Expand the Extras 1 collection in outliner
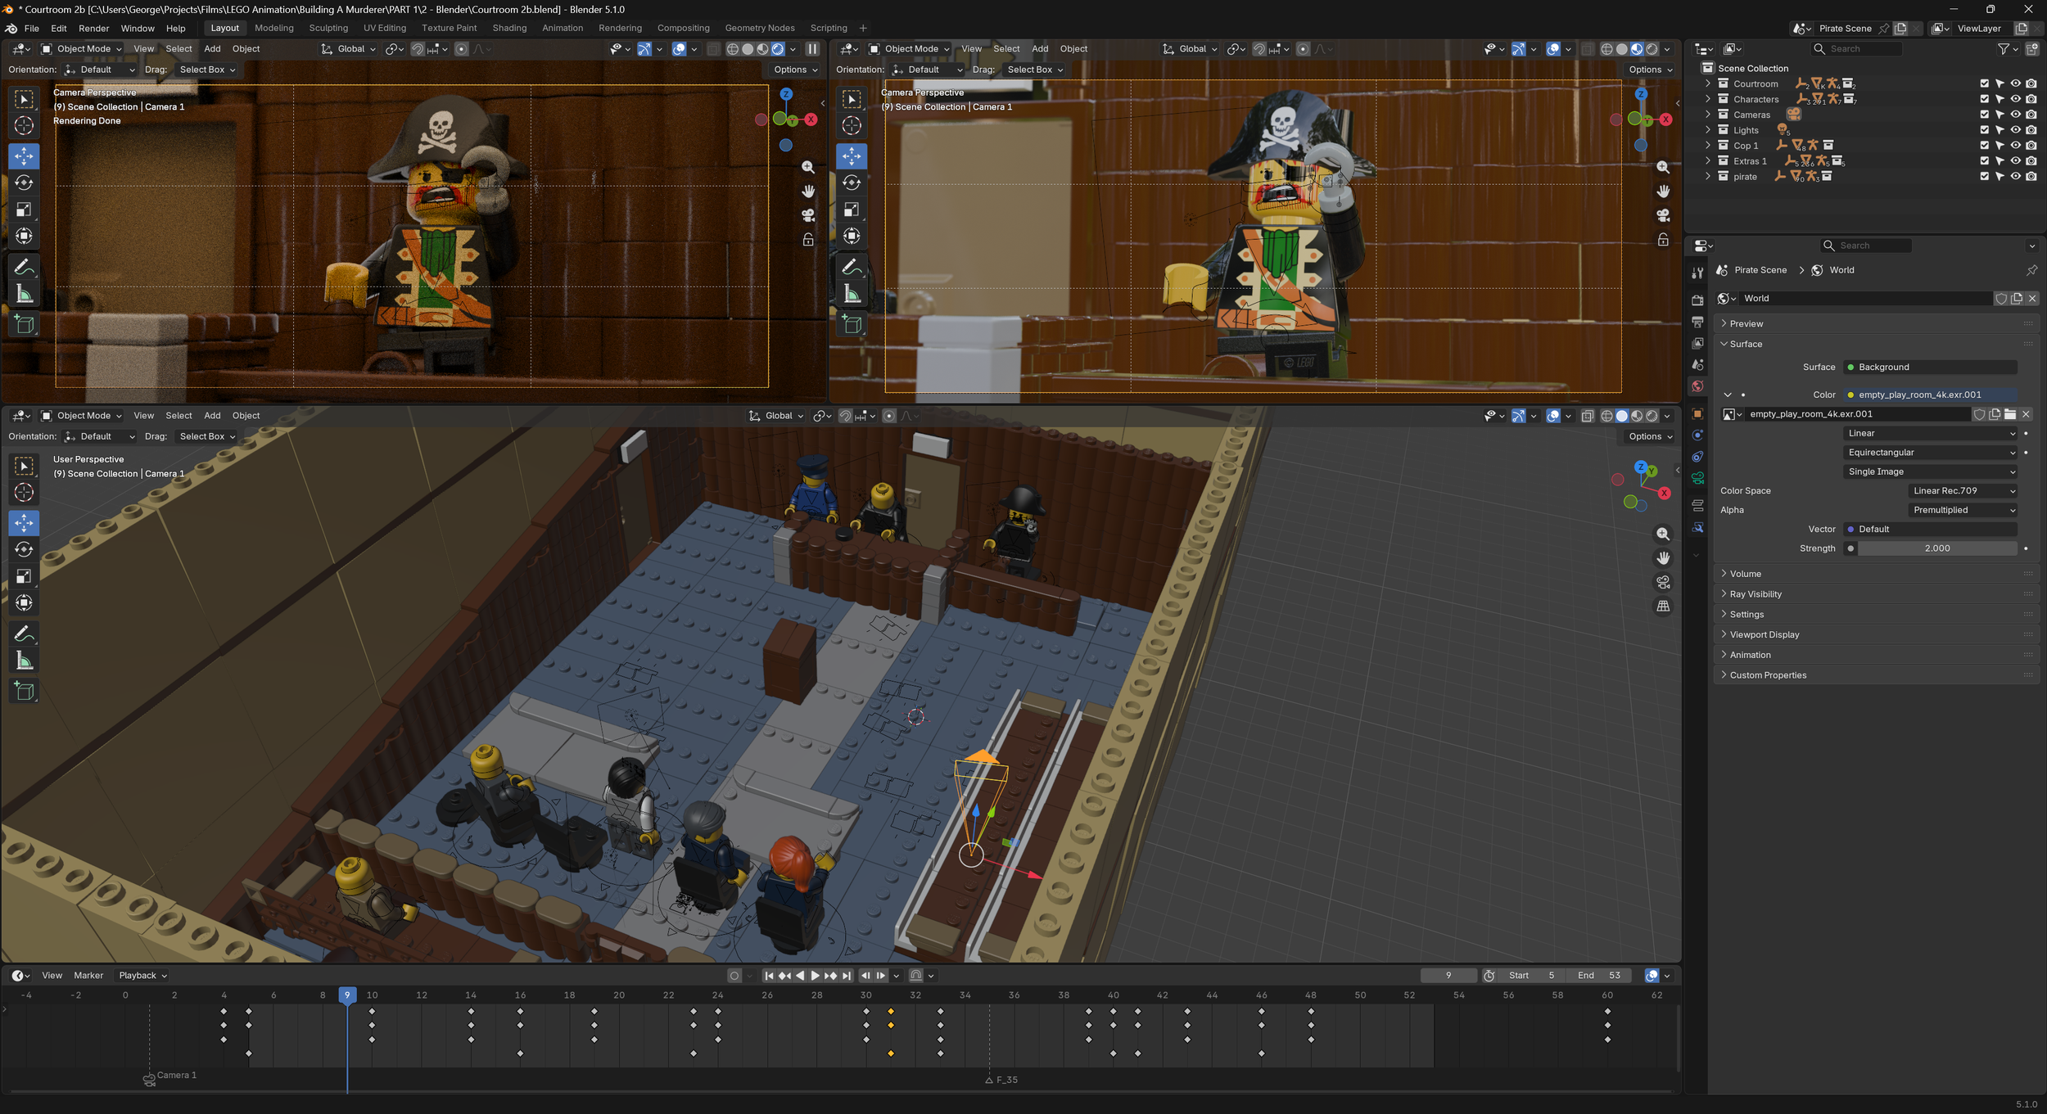 [1707, 161]
